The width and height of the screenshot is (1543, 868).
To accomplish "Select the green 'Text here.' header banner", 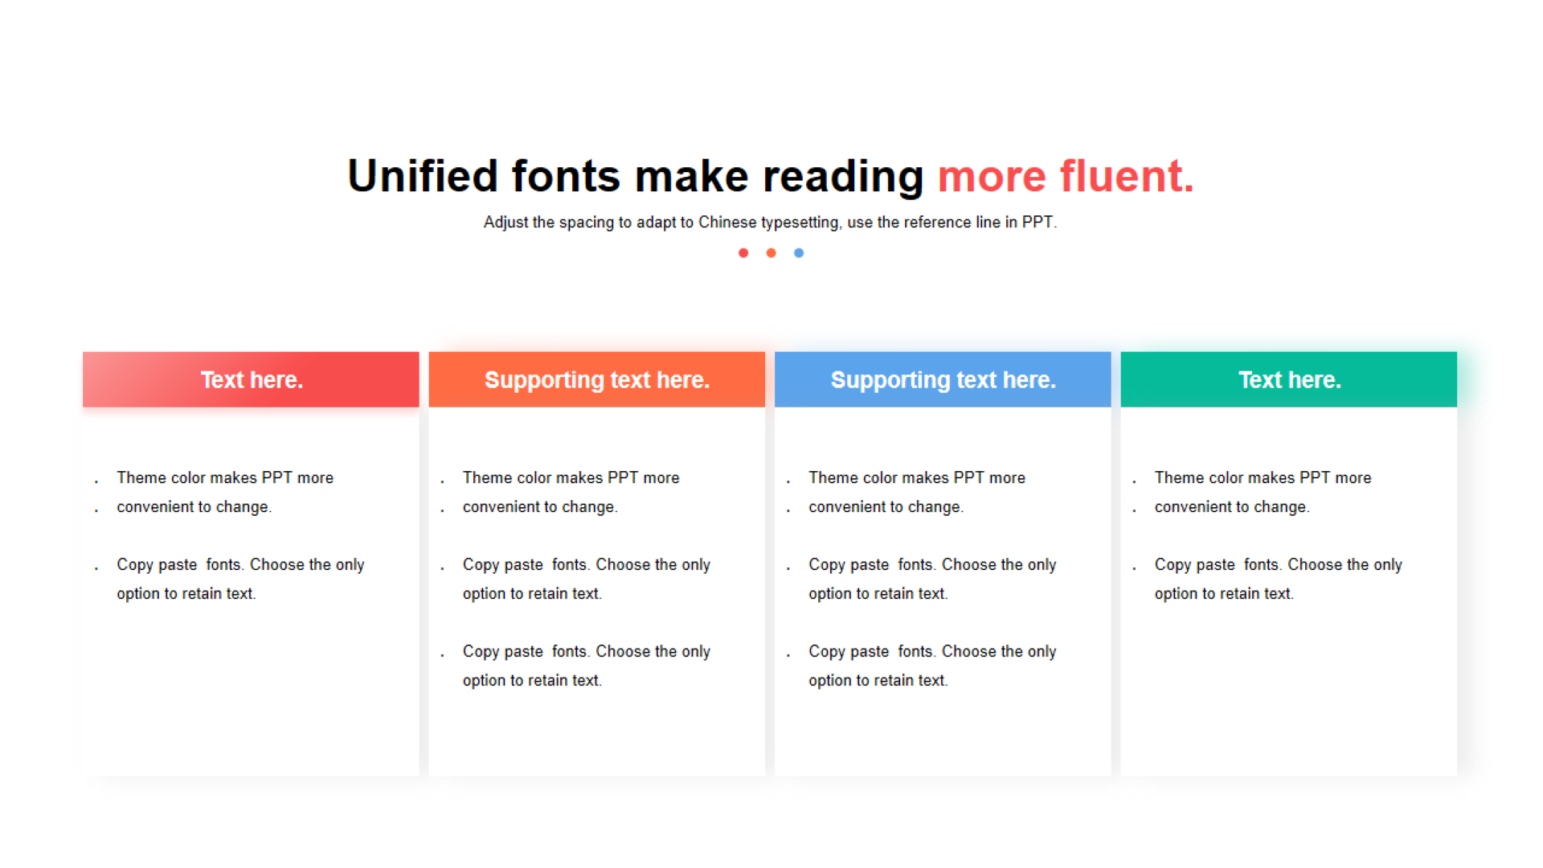I will (x=1289, y=379).
